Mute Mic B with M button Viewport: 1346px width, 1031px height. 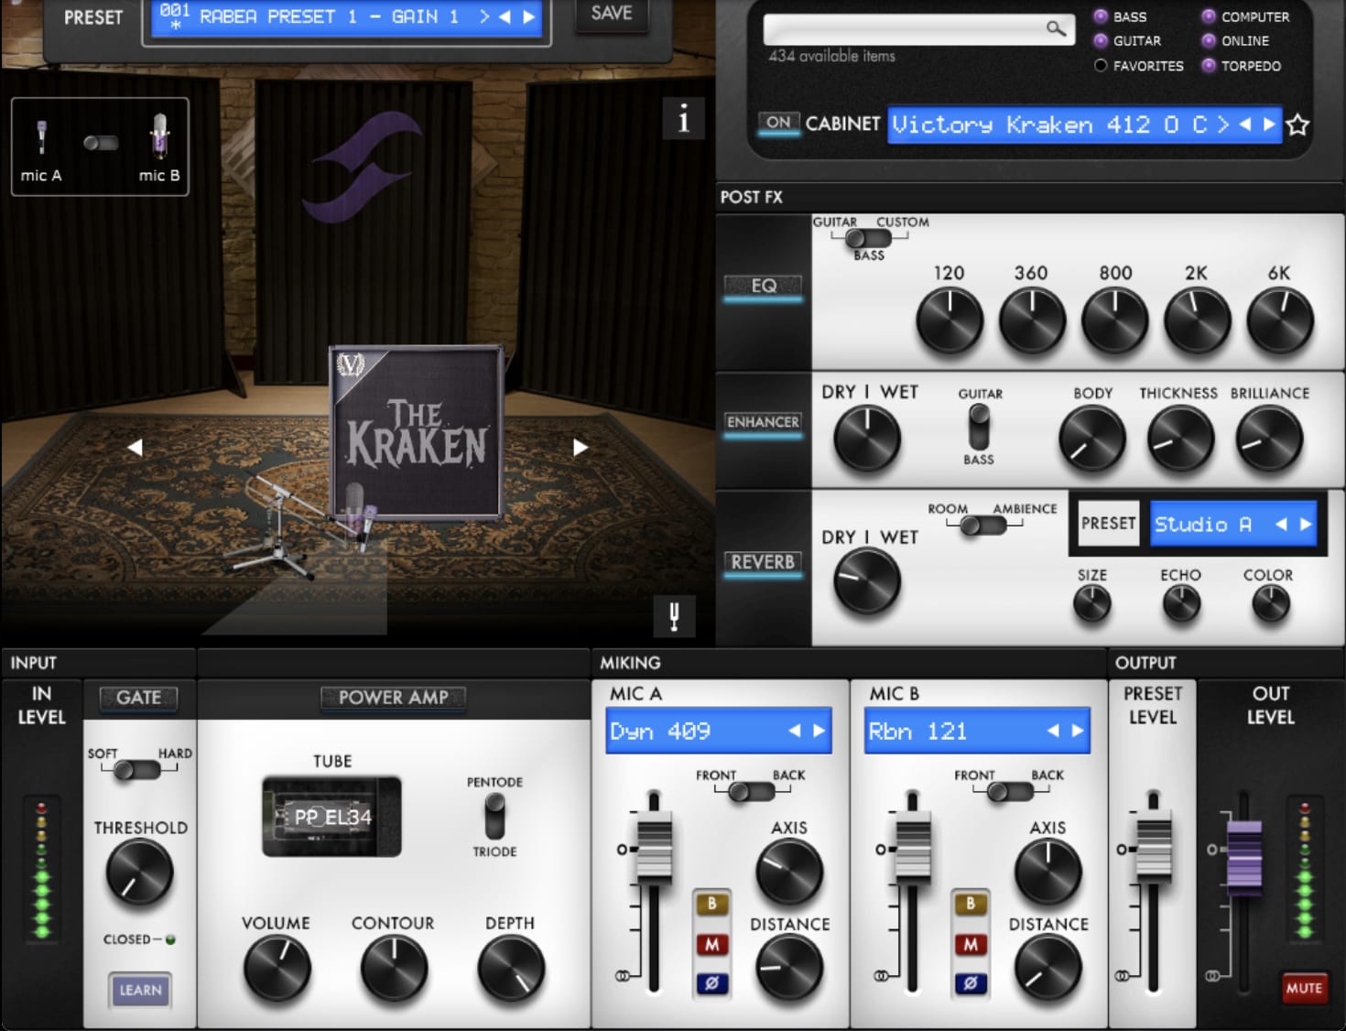[x=971, y=944]
